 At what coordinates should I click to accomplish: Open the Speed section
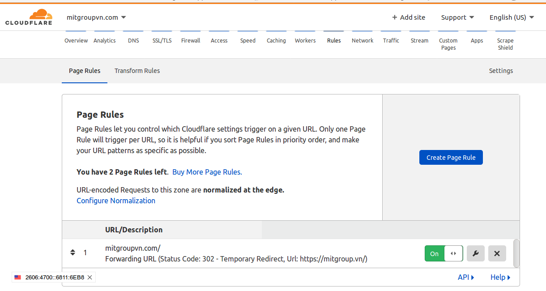click(x=248, y=40)
